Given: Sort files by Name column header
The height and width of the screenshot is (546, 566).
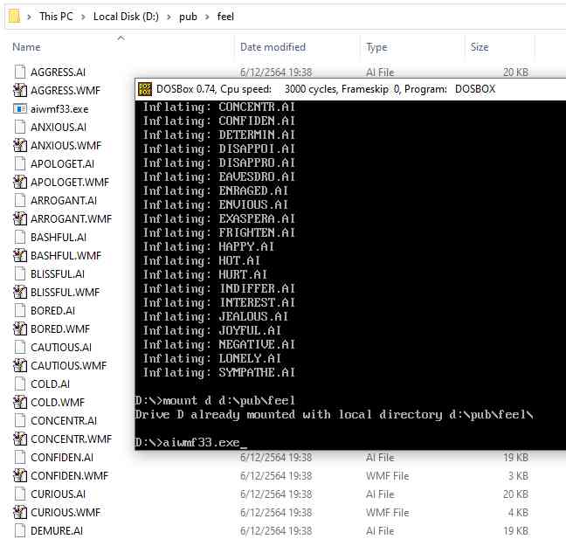Looking at the screenshot, I should click(x=26, y=47).
